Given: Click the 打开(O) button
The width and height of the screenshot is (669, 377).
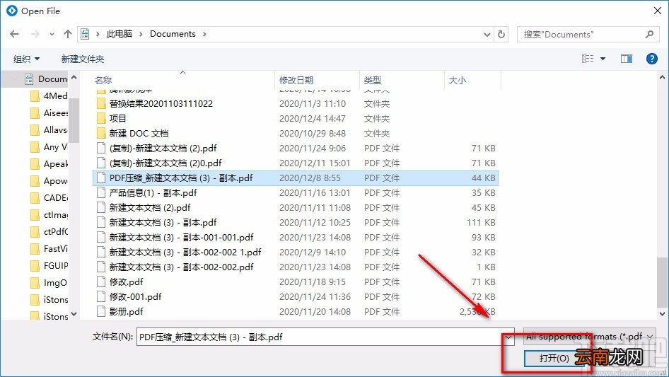Looking at the screenshot, I should [554, 358].
